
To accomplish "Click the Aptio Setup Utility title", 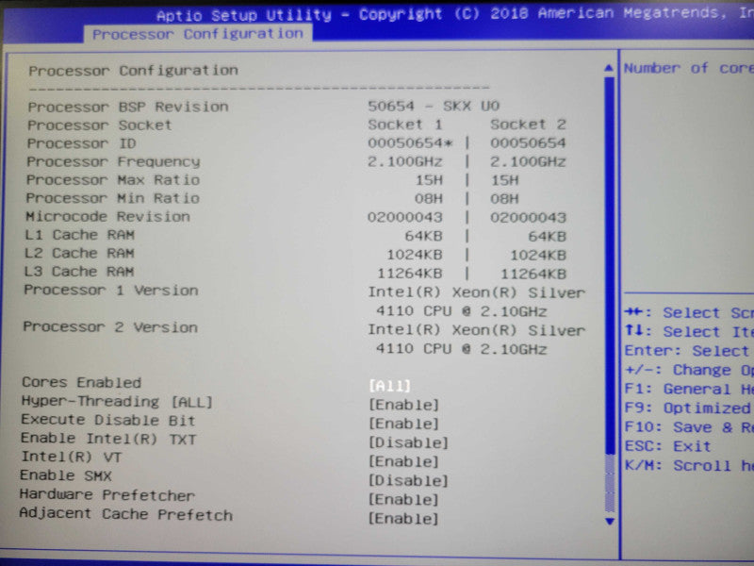I will pyautogui.click(x=244, y=15).
